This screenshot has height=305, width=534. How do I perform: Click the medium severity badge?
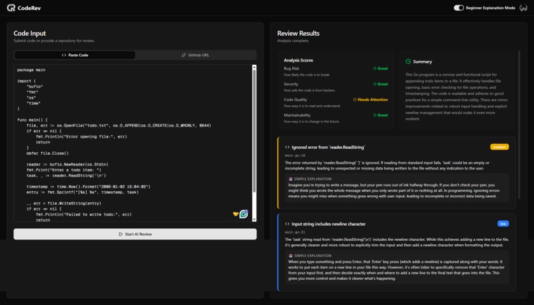click(500, 147)
